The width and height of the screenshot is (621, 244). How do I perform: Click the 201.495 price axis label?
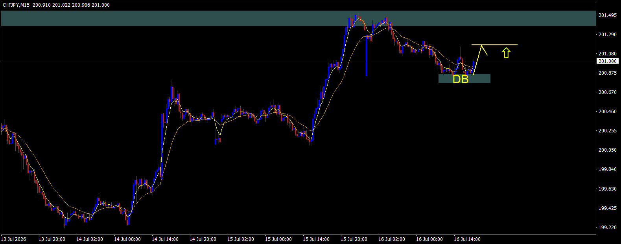point(608,15)
